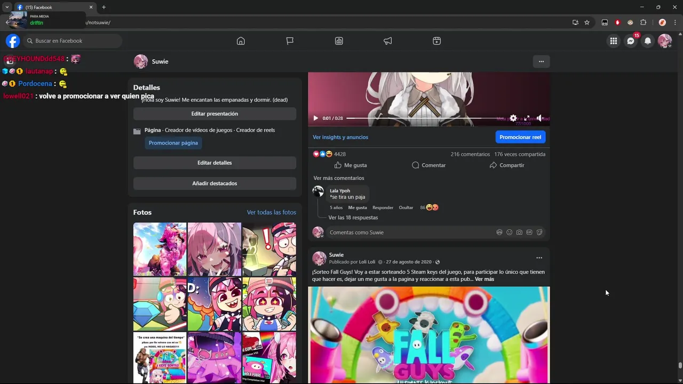Open the red hand blocker extension
The image size is (683, 384).
[x=617, y=22]
